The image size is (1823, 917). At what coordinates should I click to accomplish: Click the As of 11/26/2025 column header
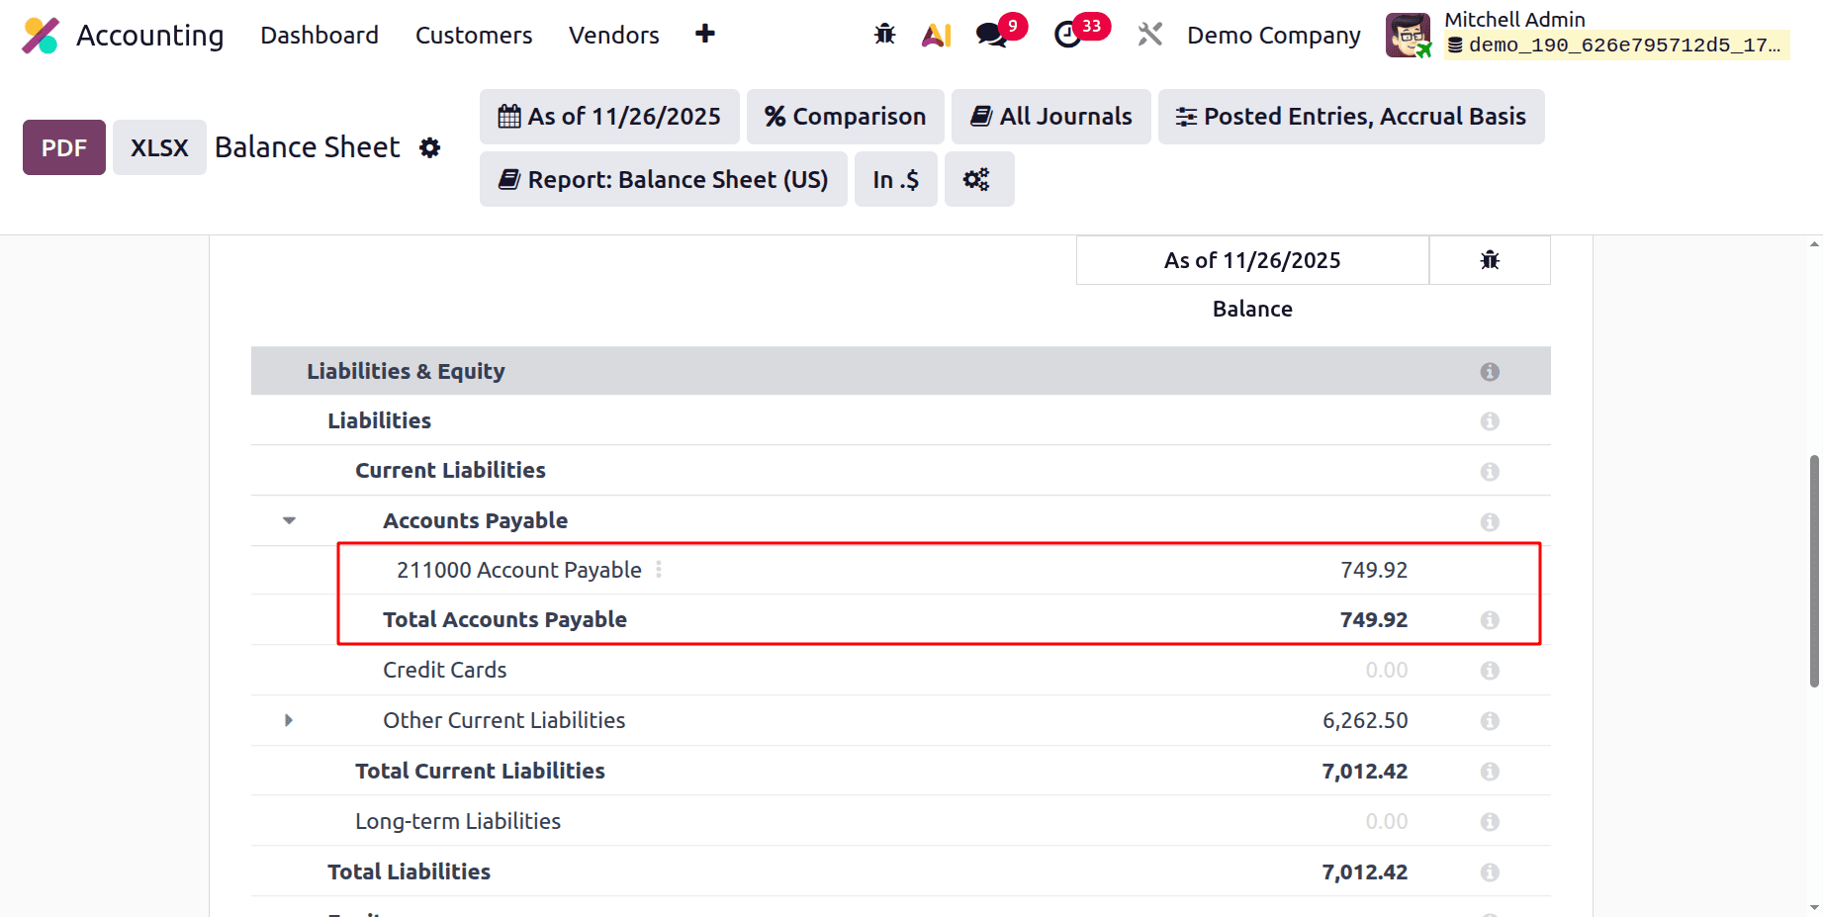(1252, 260)
